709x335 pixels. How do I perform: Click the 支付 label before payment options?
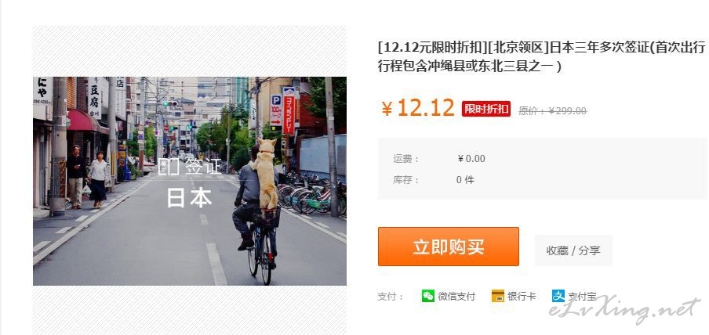click(391, 297)
